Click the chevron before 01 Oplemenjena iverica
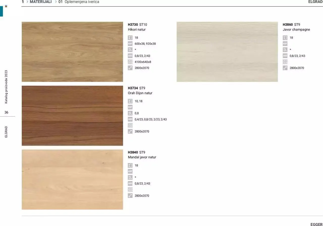Image resolution: width=323 pixels, height=226 pixels. 56,2
